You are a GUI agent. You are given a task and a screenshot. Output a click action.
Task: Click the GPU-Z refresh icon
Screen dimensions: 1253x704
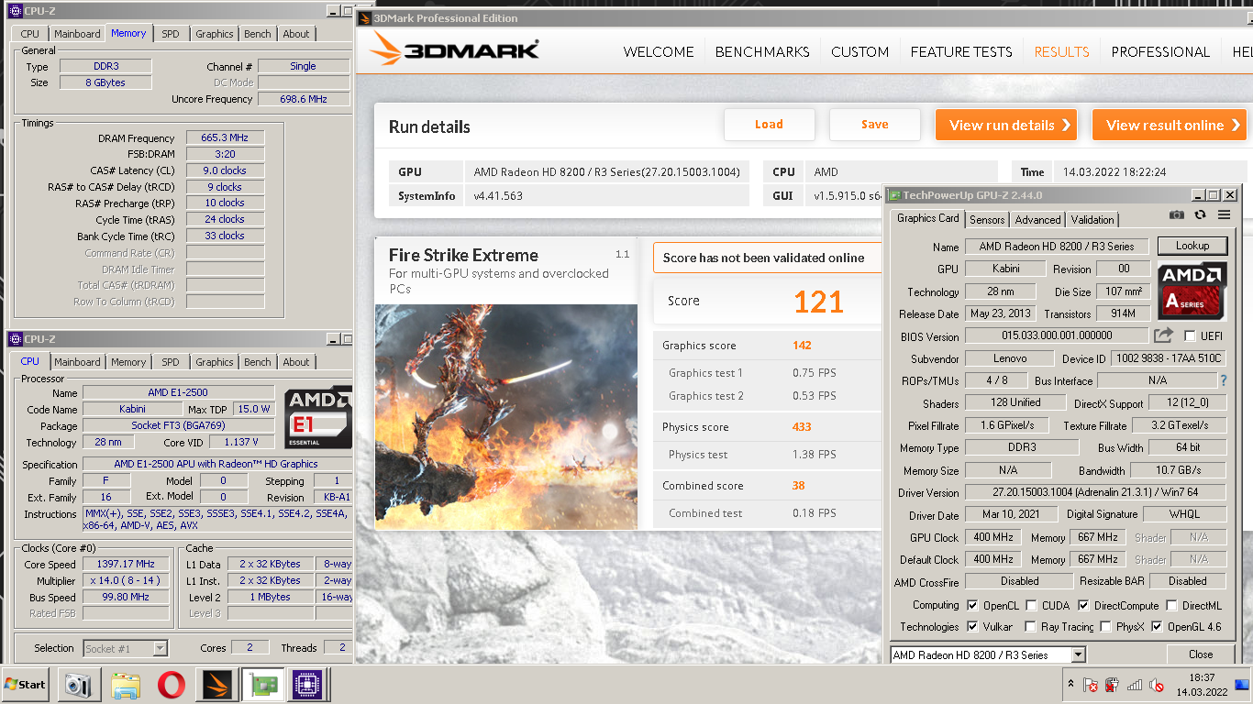click(x=1200, y=214)
